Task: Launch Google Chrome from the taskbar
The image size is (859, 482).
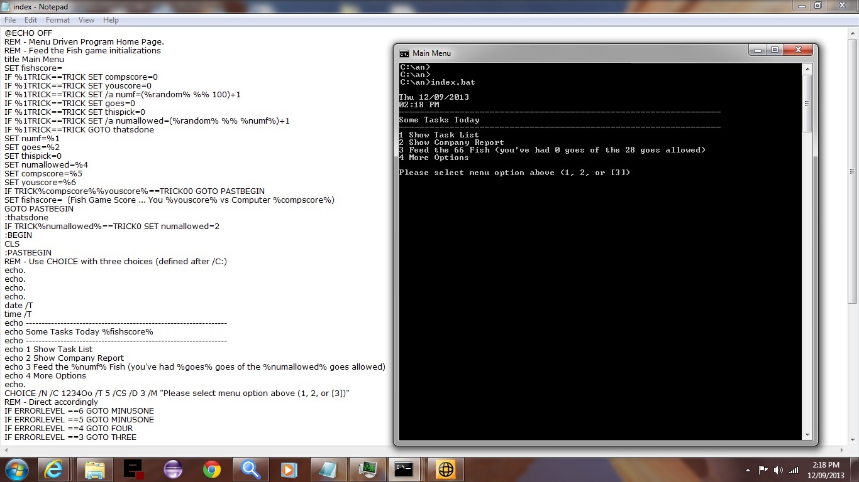Action: click(212, 469)
